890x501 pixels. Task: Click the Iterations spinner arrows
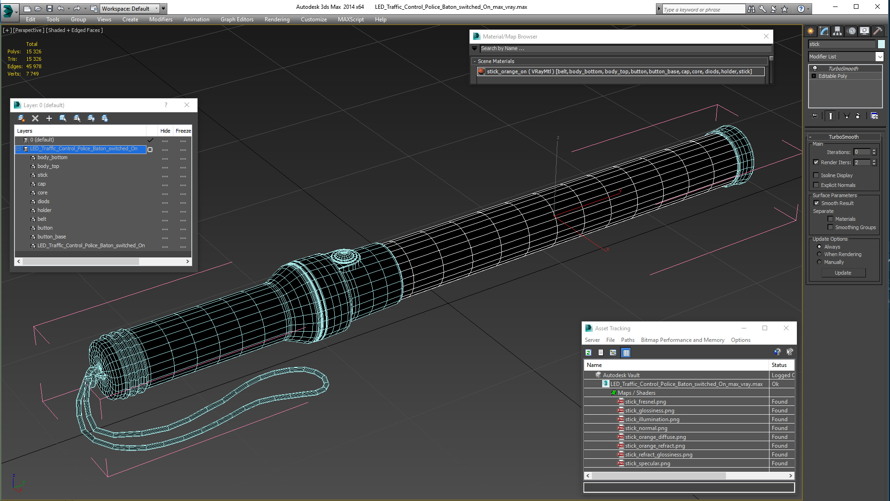point(874,152)
